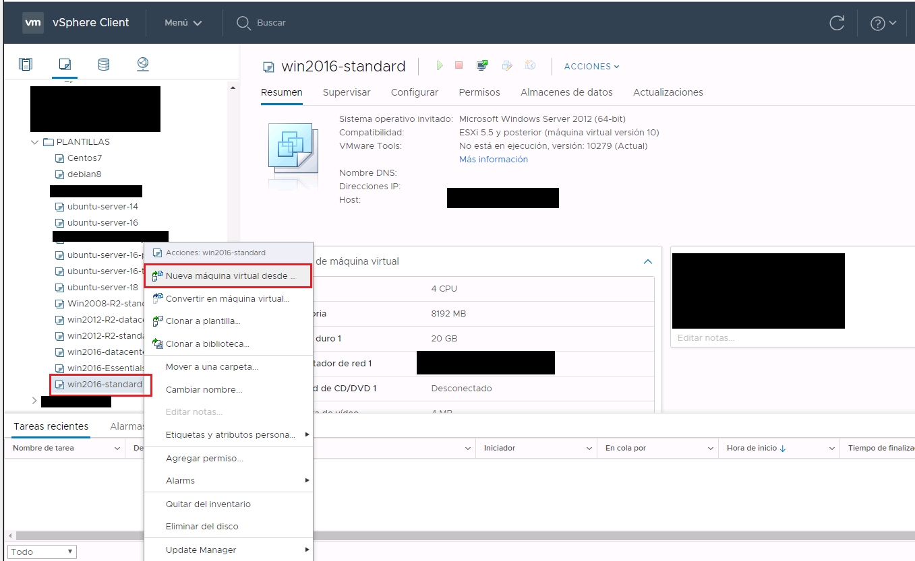Image resolution: width=915 pixels, height=561 pixels.
Task: Switch to the Configurar tab
Action: pos(415,93)
